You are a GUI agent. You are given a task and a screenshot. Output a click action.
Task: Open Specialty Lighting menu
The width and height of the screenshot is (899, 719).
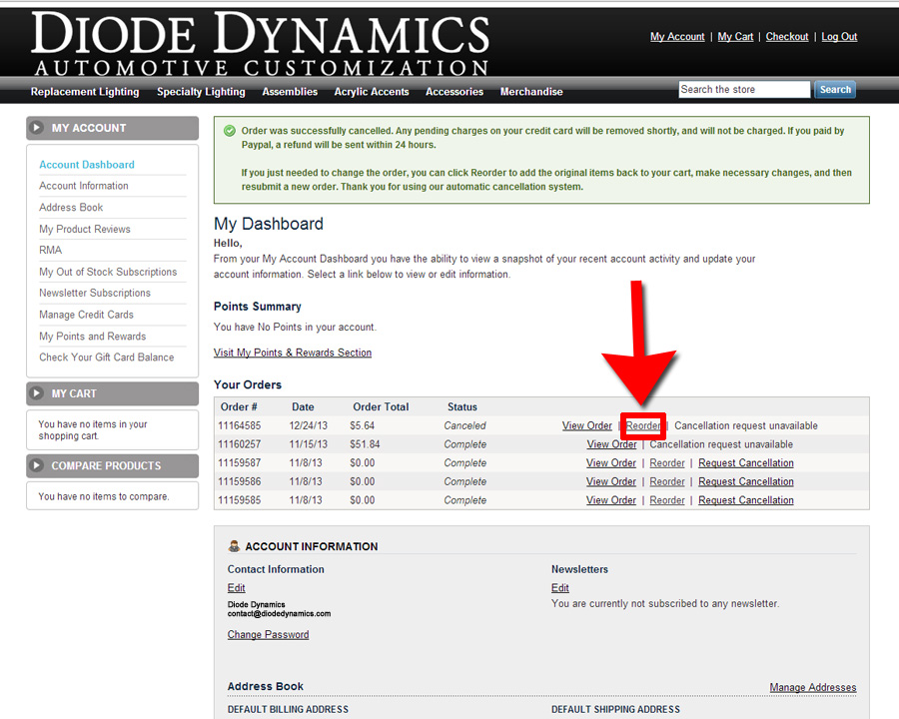201,92
